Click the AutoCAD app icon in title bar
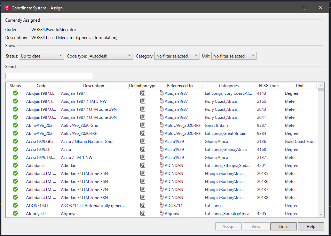331x236 pixels. click(x=7, y=8)
